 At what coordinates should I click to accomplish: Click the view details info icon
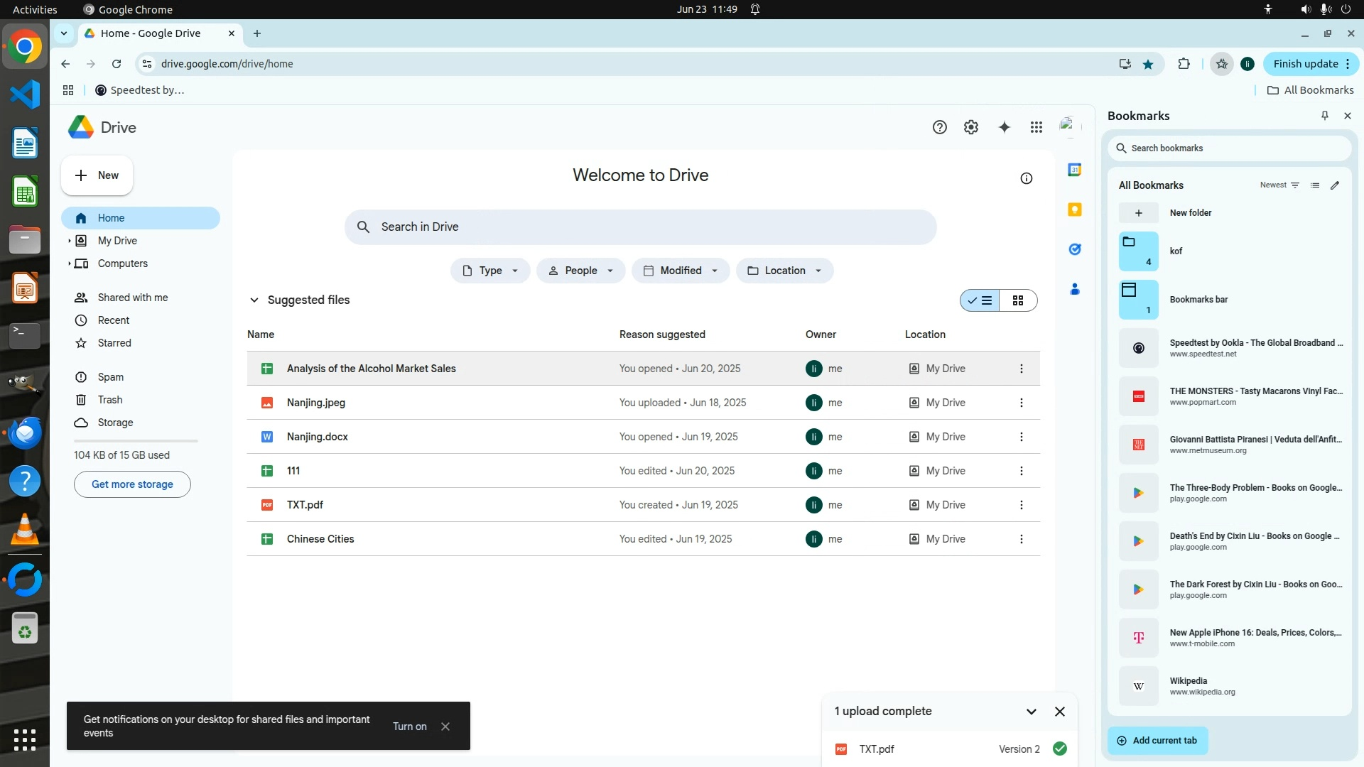pyautogui.click(x=1026, y=178)
